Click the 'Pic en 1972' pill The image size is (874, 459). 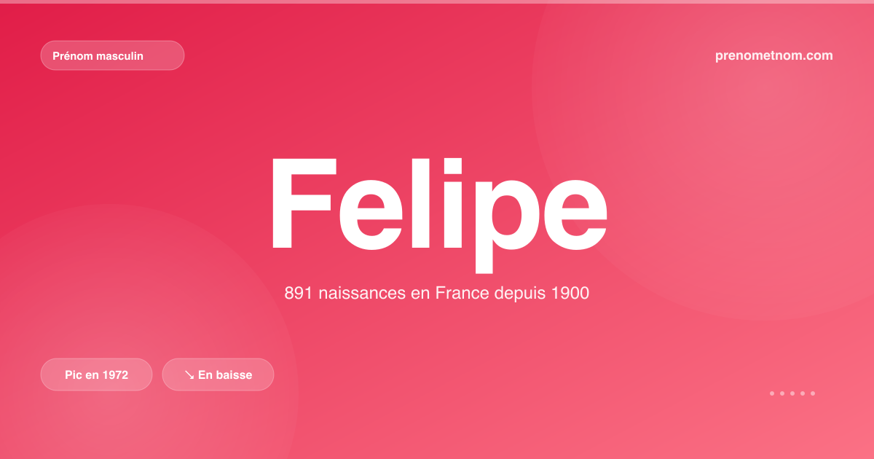96,374
